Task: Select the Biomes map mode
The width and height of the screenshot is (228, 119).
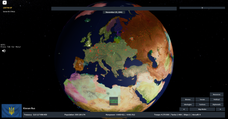Action: (x=188, y=99)
